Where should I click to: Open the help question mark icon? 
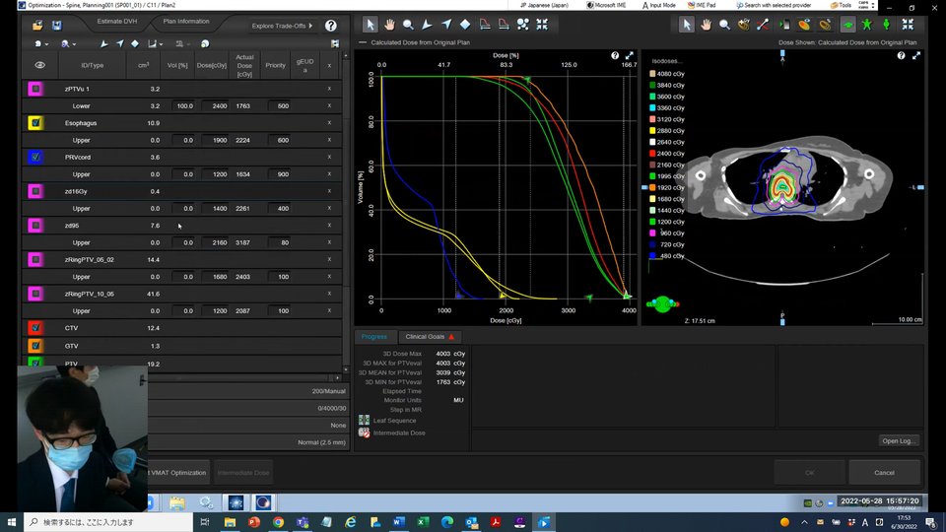331,26
